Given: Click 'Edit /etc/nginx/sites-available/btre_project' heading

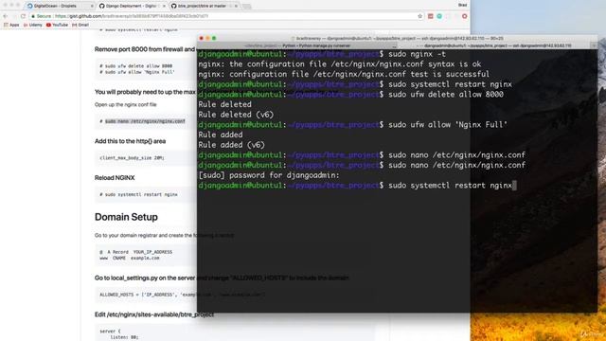Looking at the screenshot, I should (x=153, y=314).
